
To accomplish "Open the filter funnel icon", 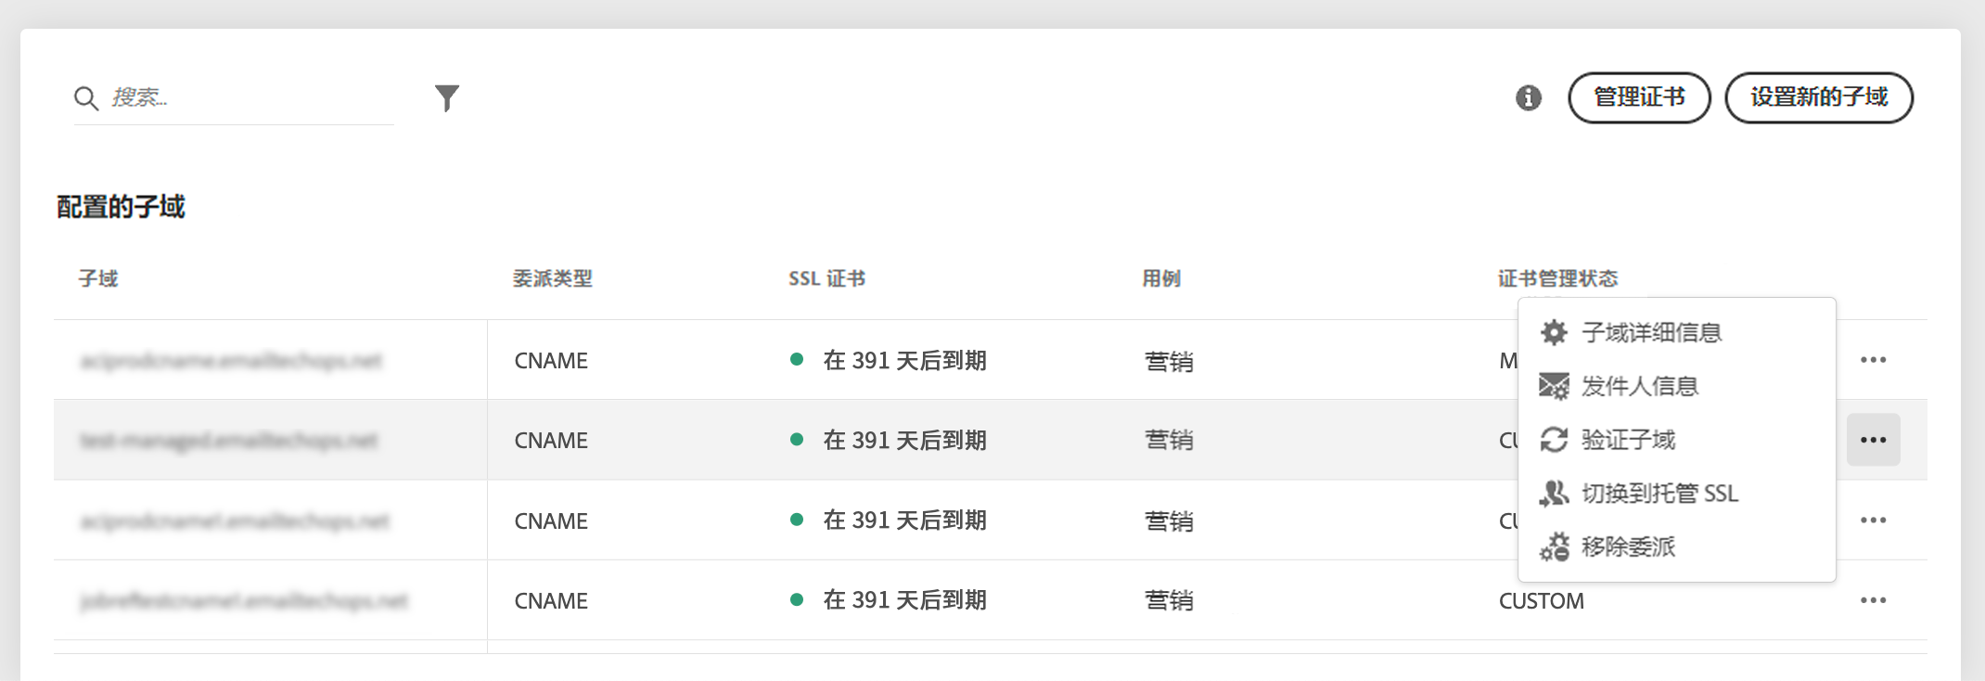I will [x=447, y=97].
